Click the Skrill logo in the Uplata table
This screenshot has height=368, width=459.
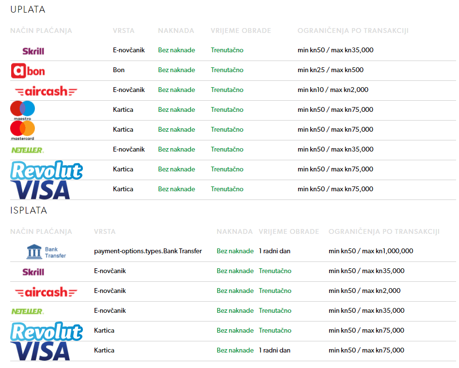coord(33,51)
